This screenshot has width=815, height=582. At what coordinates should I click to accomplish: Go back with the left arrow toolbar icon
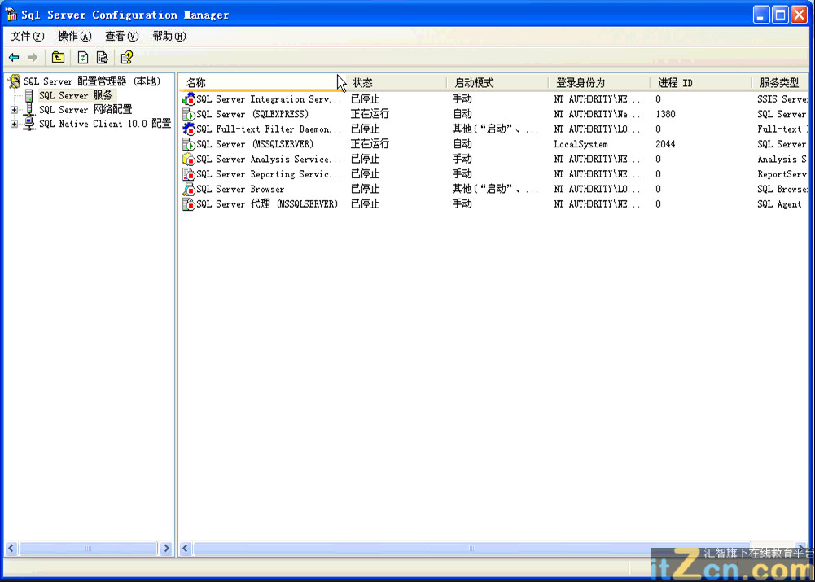14,57
